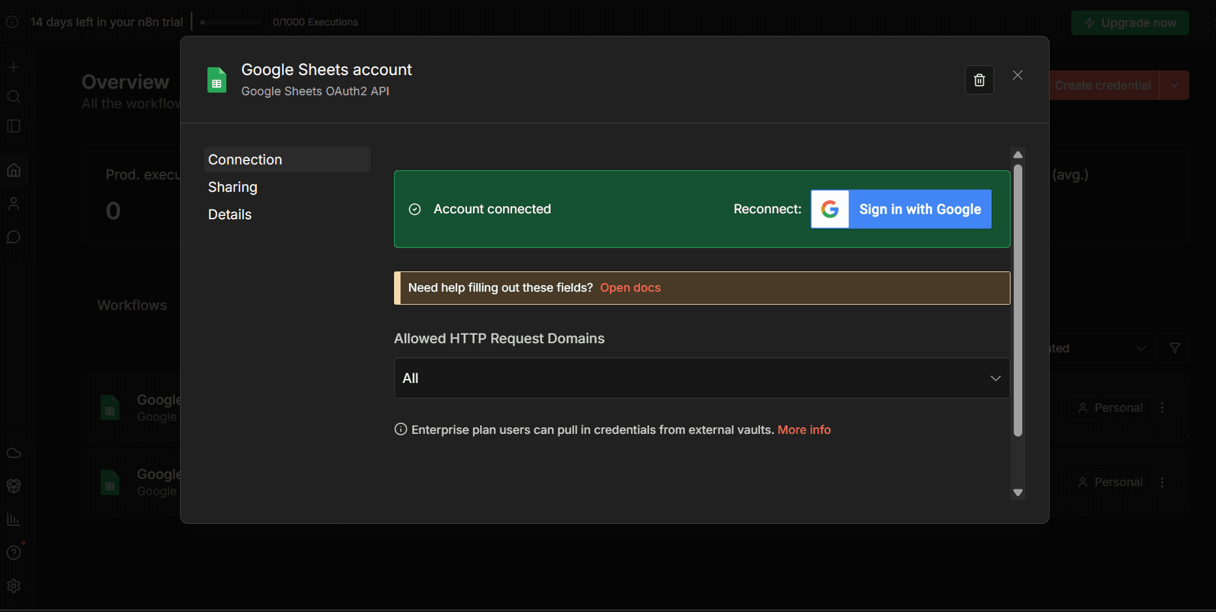The image size is (1216, 612).
Task: Click 'Google Sheets OAuth2 API' subtitle text
Action: (x=315, y=91)
